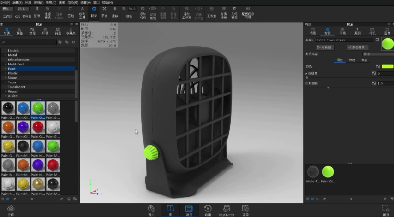Click texture icon next to refraction index
The image size is (394, 217).
374,83
